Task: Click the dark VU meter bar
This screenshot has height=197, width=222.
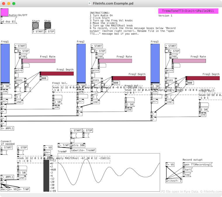Action: (46, 176)
